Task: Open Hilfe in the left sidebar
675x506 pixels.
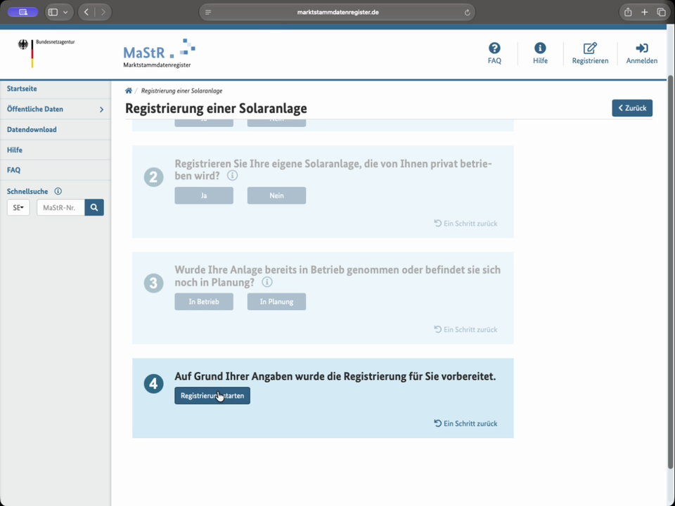Action: point(15,150)
